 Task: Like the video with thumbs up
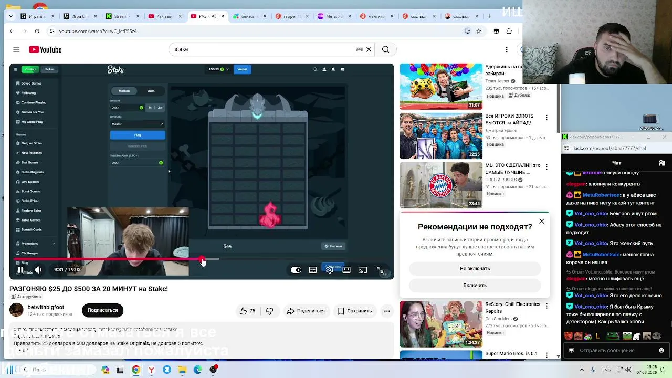click(x=247, y=311)
